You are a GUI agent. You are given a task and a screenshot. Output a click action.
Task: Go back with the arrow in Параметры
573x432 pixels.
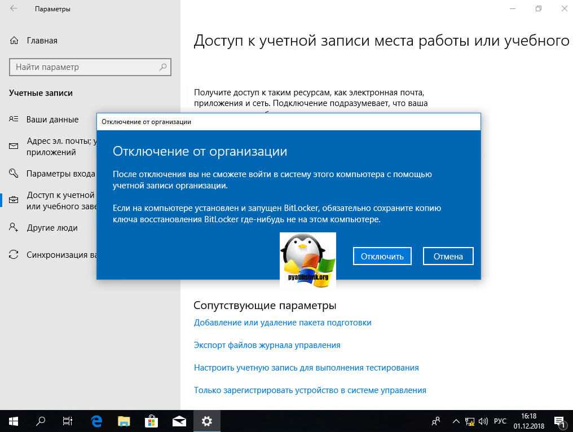coord(14,9)
